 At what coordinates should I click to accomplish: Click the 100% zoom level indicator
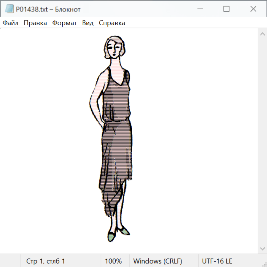point(113,261)
